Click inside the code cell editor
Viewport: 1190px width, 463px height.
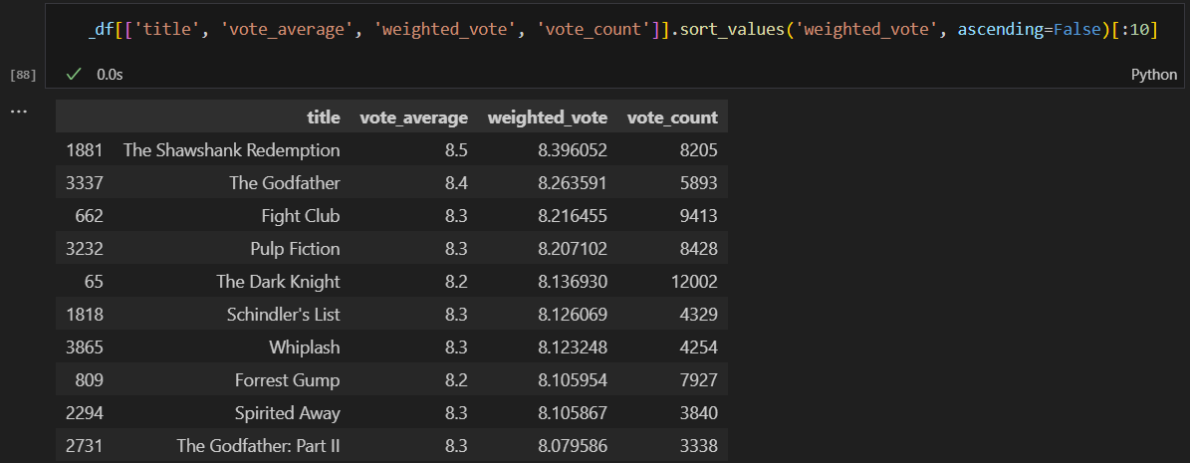pos(616,30)
